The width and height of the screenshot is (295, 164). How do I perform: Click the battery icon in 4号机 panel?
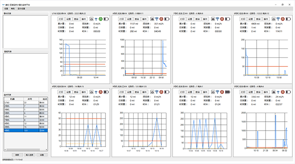(x=106, y=92)
